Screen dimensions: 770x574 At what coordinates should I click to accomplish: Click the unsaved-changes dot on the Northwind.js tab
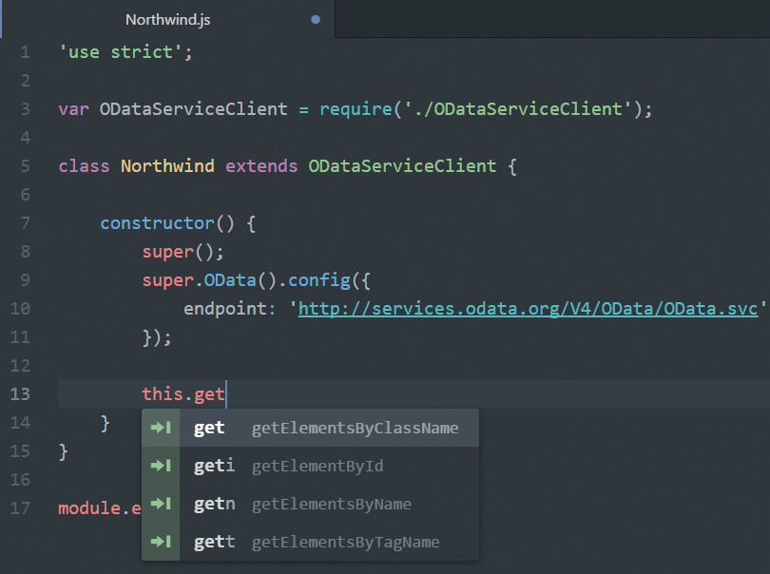click(316, 19)
